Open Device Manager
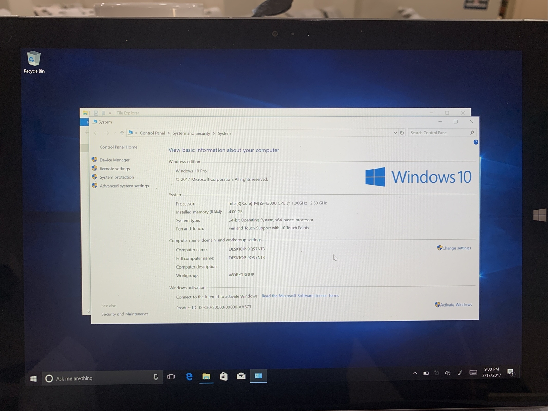Viewport: 548px width, 411px height. coord(115,160)
